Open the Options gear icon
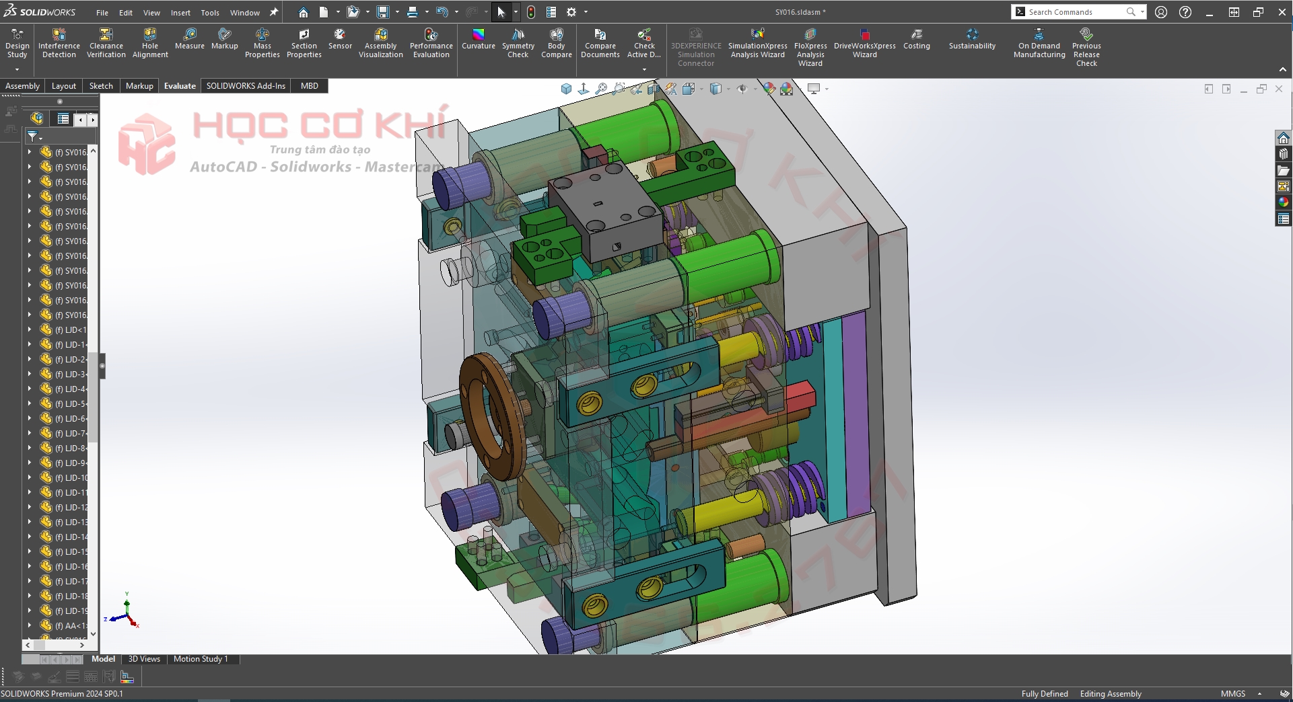This screenshot has width=1293, height=702. [x=571, y=12]
